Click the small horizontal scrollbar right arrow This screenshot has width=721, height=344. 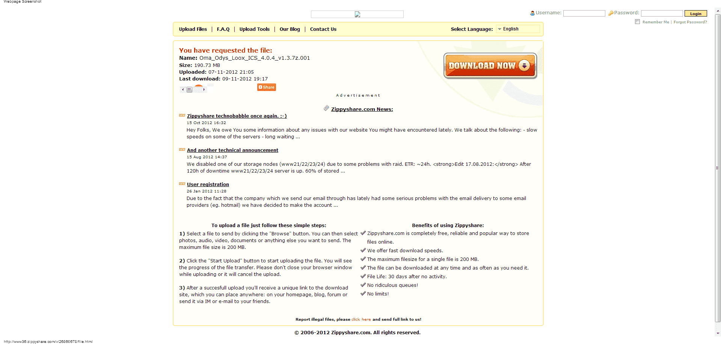pos(204,89)
